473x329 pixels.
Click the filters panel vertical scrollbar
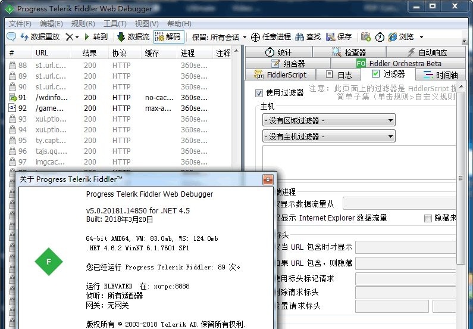pos(461,178)
